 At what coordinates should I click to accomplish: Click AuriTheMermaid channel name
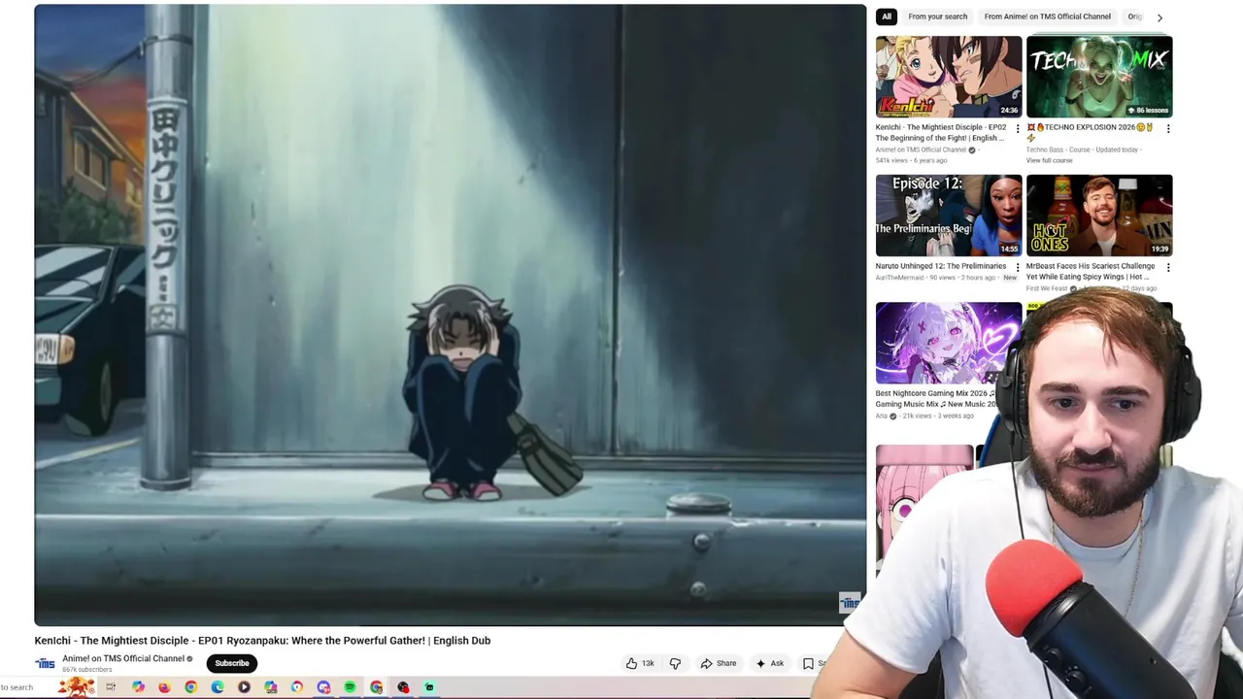[x=899, y=278]
